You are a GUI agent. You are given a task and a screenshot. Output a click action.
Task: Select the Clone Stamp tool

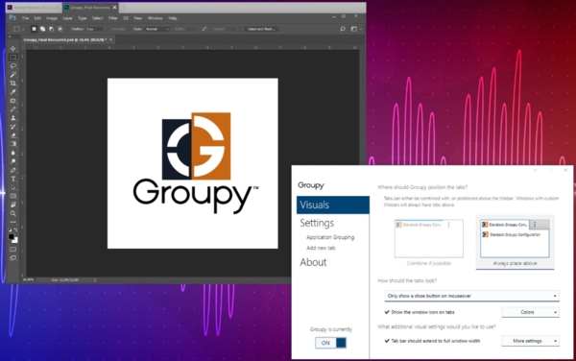(13, 118)
